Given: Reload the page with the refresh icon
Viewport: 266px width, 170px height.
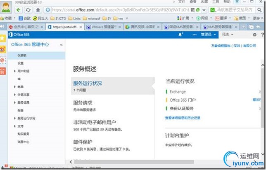Looking at the screenshot, I should pyautogui.click(x=28, y=10).
